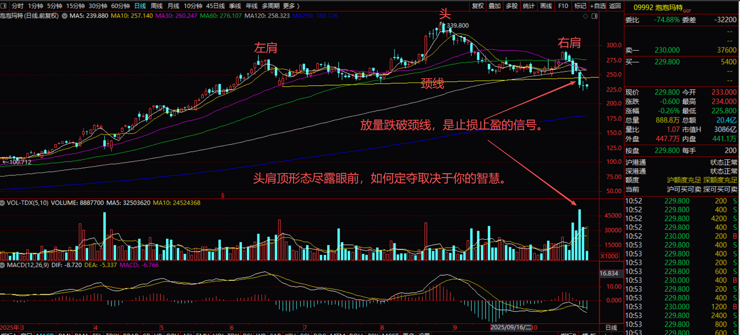Select the 1分钟 period tab

(x=35, y=6)
